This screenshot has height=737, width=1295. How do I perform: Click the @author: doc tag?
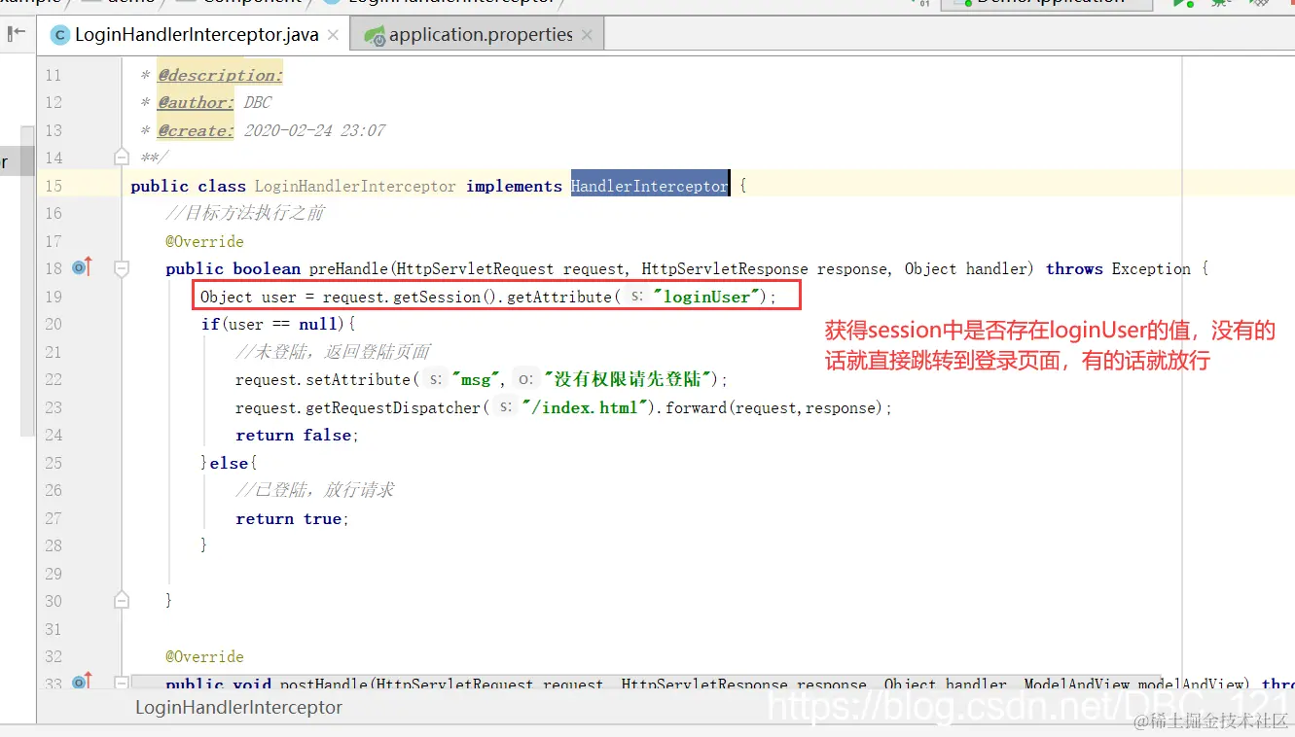click(196, 102)
